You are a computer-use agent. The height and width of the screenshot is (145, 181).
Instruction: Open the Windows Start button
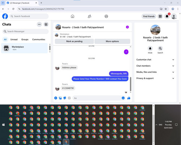pos(3,125)
